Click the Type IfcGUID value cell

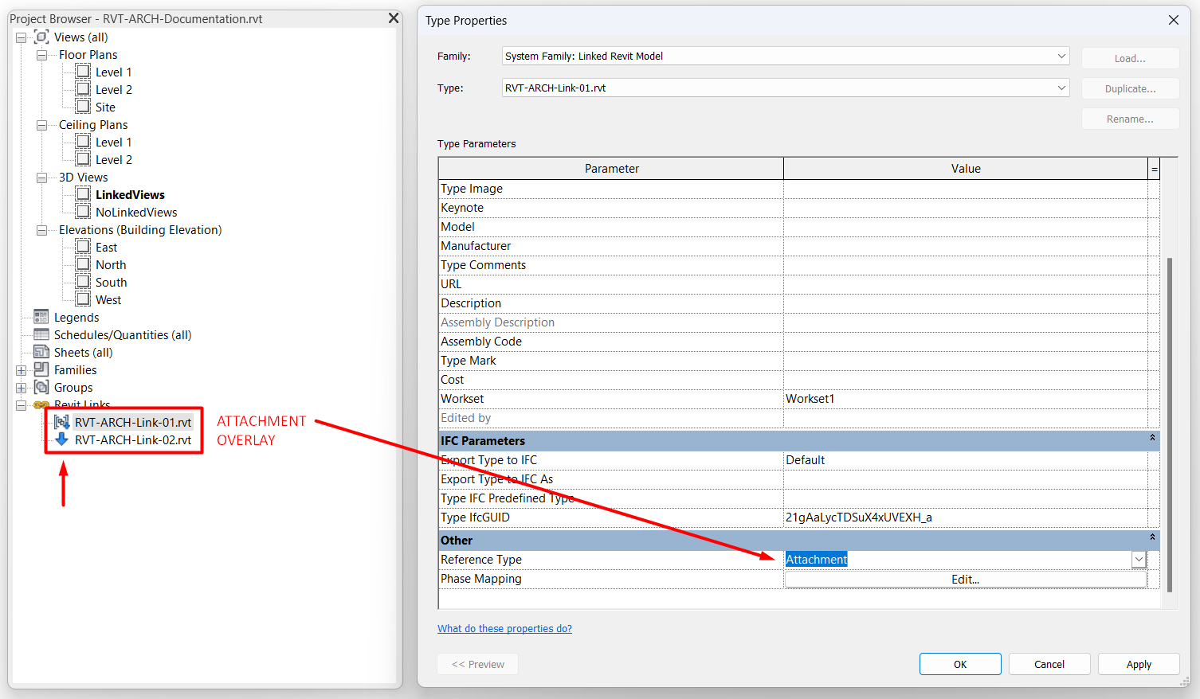966,517
